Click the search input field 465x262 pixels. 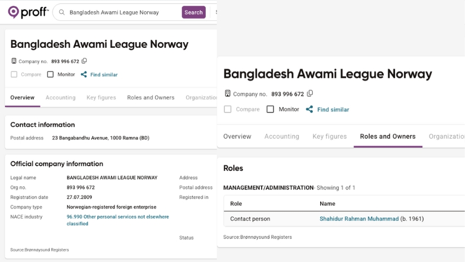[121, 12]
